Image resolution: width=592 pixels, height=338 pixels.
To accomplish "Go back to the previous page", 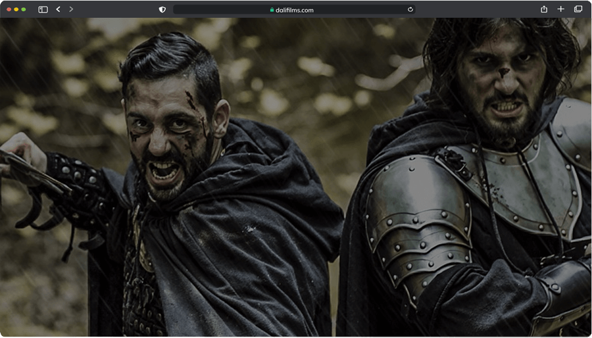I will tap(58, 9).
